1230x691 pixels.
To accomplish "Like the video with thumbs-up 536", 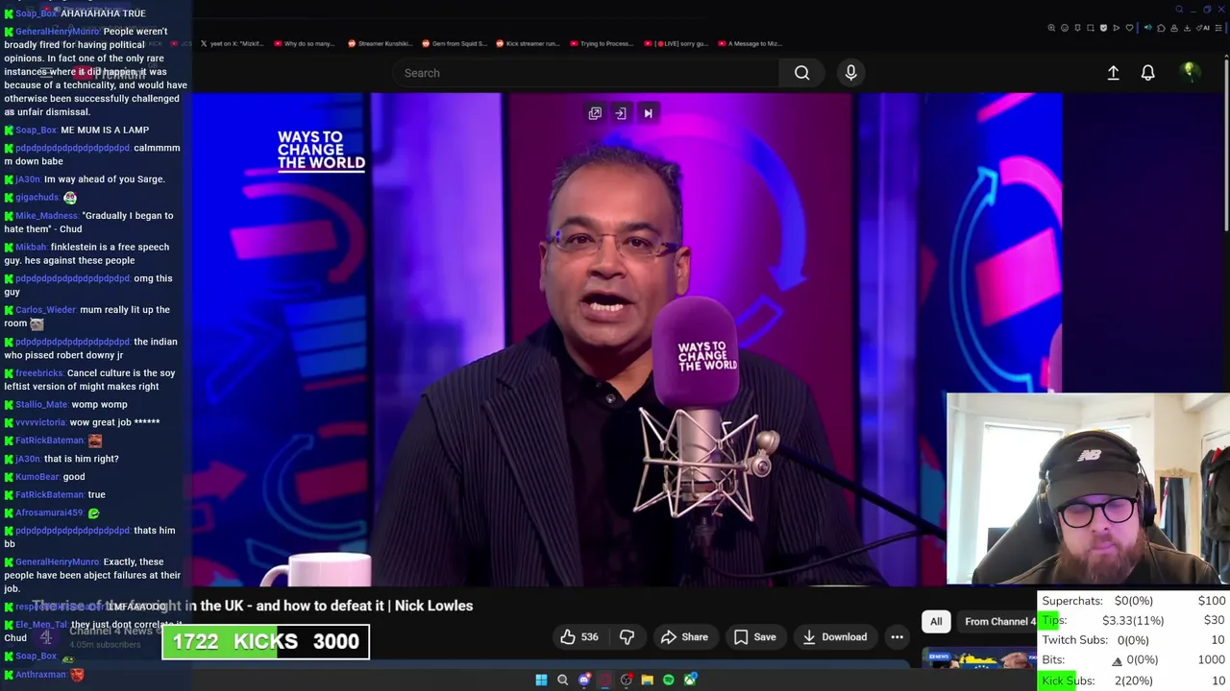I will tap(579, 636).
